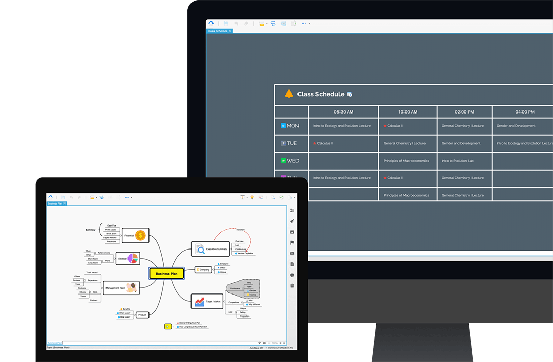Click the Share icon in tablet toolbar
Viewport: 553px width, 362px height.
(x=281, y=197)
